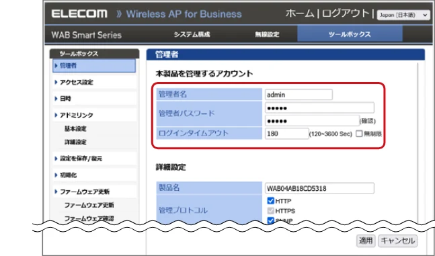Click the password confirmation (確認) field
This screenshot has height=256, width=435.
pyautogui.click(x=312, y=121)
